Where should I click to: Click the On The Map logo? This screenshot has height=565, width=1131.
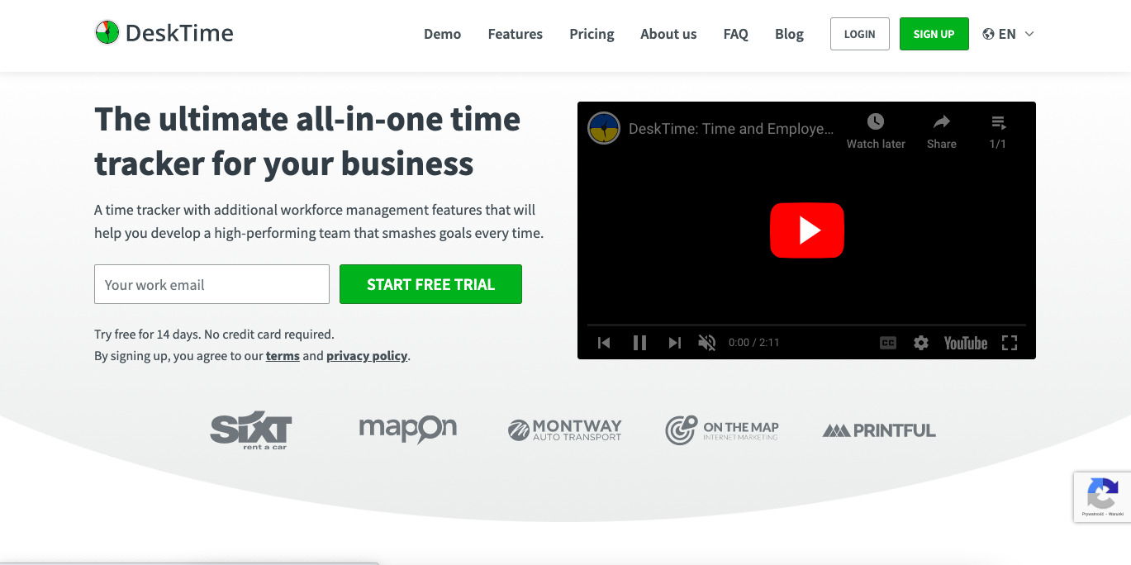[x=722, y=430]
